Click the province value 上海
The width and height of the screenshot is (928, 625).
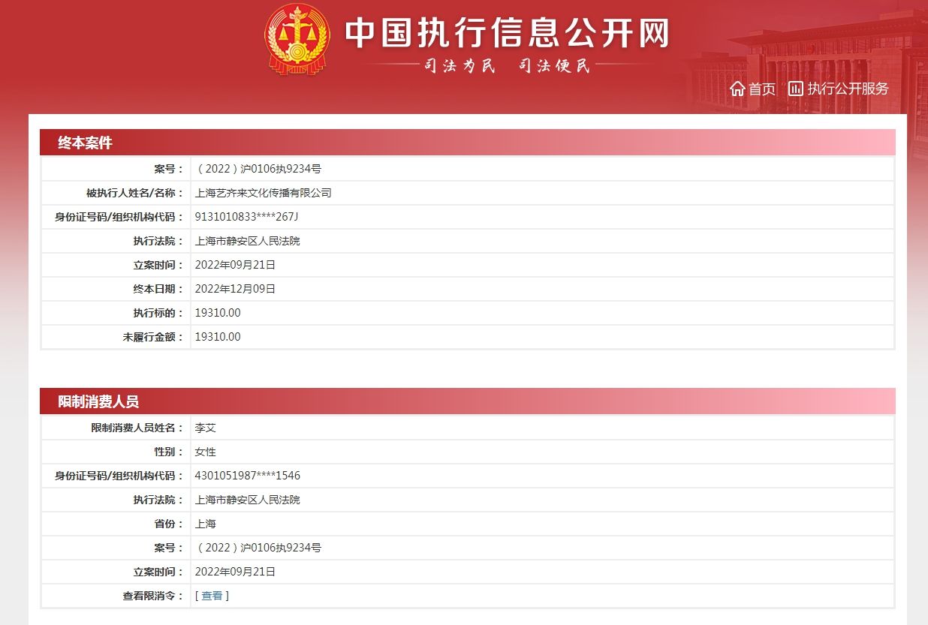pyautogui.click(x=204, y=523)
